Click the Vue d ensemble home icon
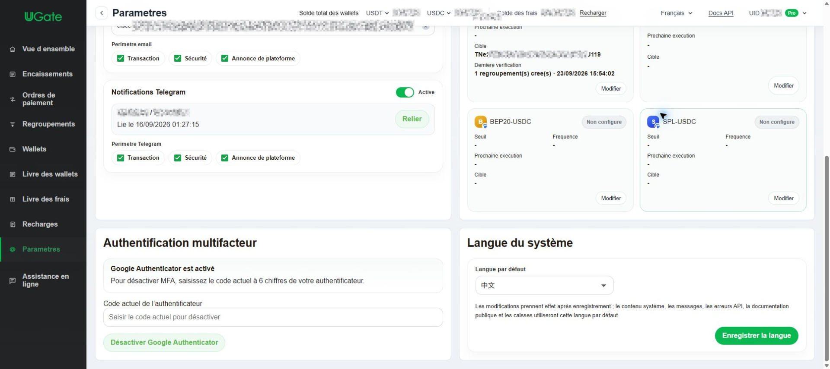 point(13,49)
